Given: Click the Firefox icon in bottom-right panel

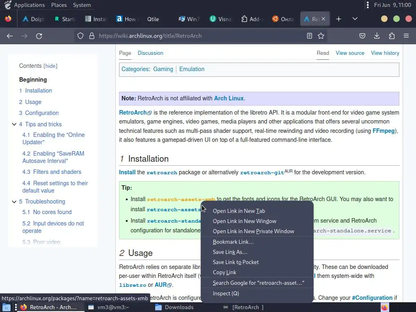Looking at the screenshot, I should [x=384, y=307].
